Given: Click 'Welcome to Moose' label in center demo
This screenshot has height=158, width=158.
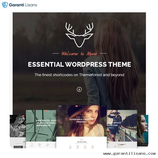Looking at the screenshot, I should coord(82,142).
